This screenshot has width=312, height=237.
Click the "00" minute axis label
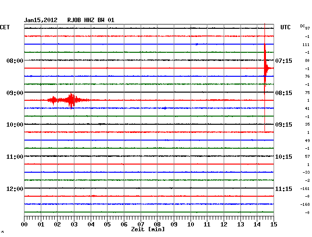24,225
